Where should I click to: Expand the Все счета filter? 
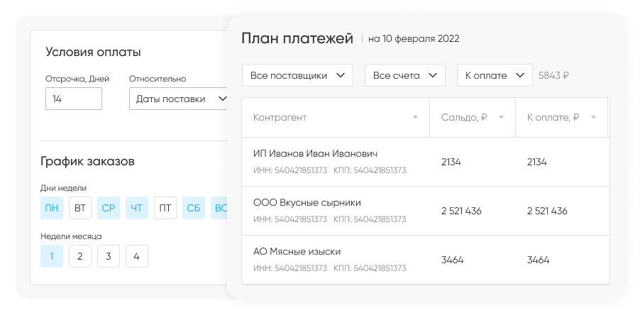[x=404, y=75]
